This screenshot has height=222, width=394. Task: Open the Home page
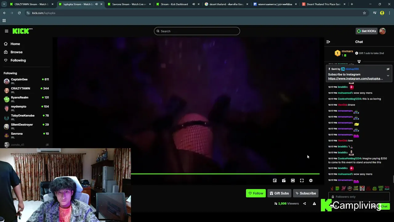(x=15, y=44)
